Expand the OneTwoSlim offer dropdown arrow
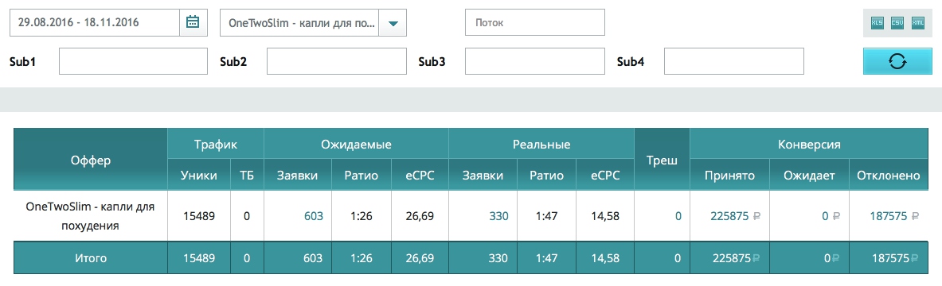Image resolution: width=942 pixels, height=286 pixels. point(393,23)
